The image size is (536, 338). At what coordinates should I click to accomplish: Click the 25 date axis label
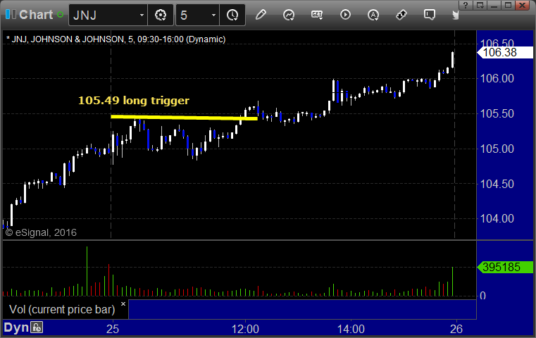(113, 329)
